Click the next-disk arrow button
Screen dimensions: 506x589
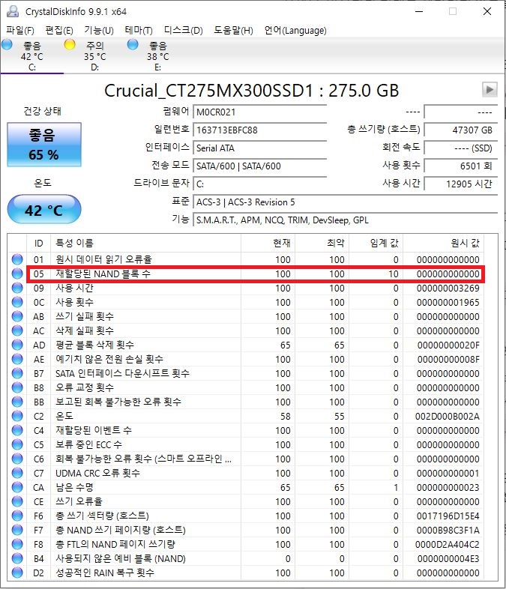pyautogui.click(x=490, y=90)
